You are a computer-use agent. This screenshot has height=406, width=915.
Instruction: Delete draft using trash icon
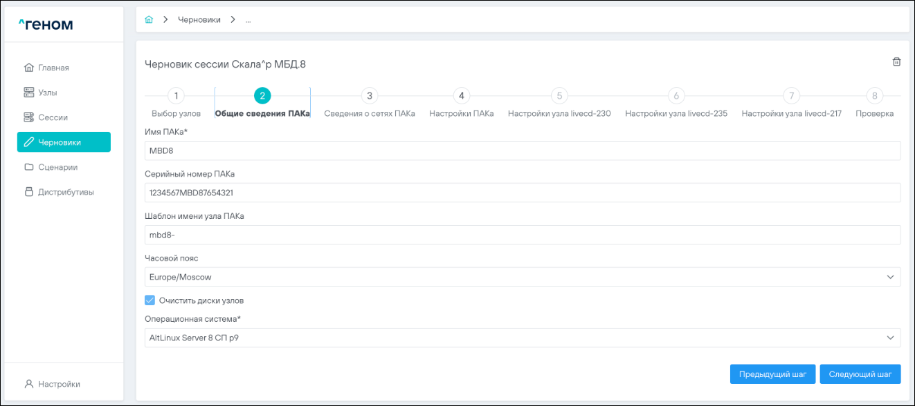click(896, 62)
